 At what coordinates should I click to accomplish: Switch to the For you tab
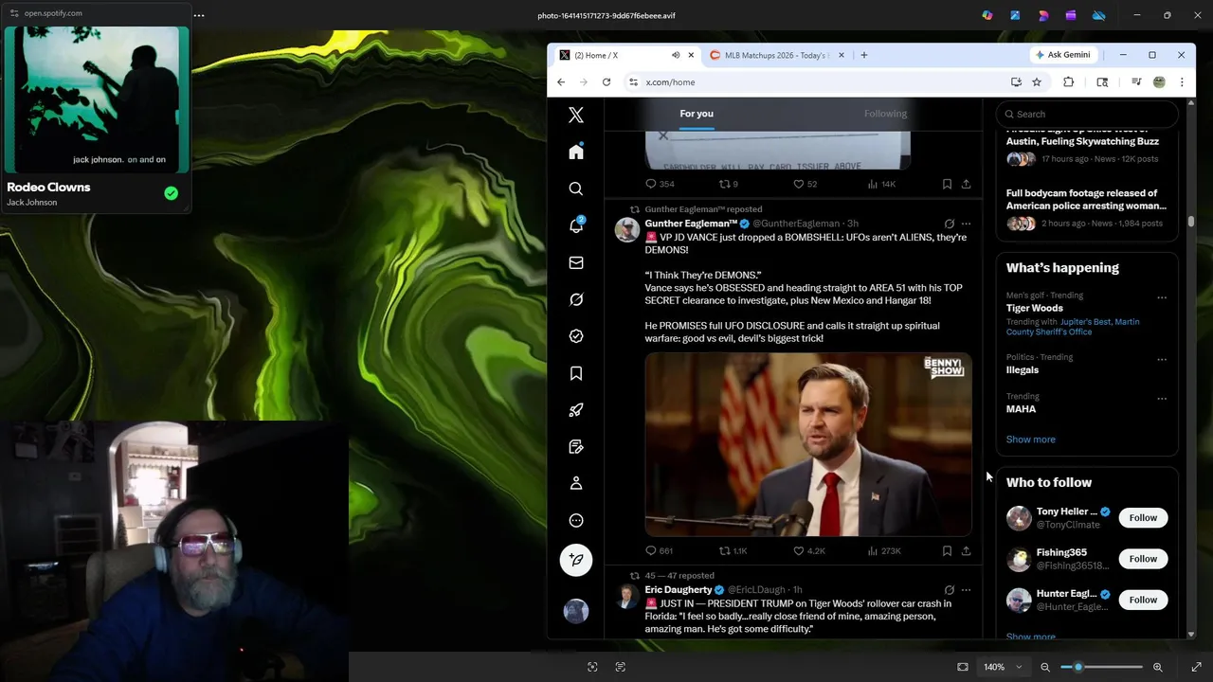coord(697,114)
